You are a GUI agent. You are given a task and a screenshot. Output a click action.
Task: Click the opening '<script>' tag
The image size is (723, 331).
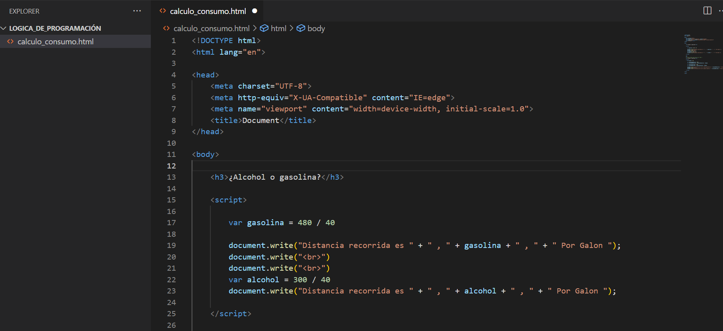(x=228, y=200)
